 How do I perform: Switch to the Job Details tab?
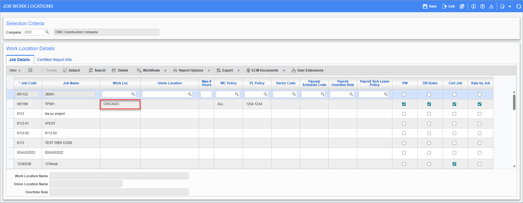coord(19,60)
